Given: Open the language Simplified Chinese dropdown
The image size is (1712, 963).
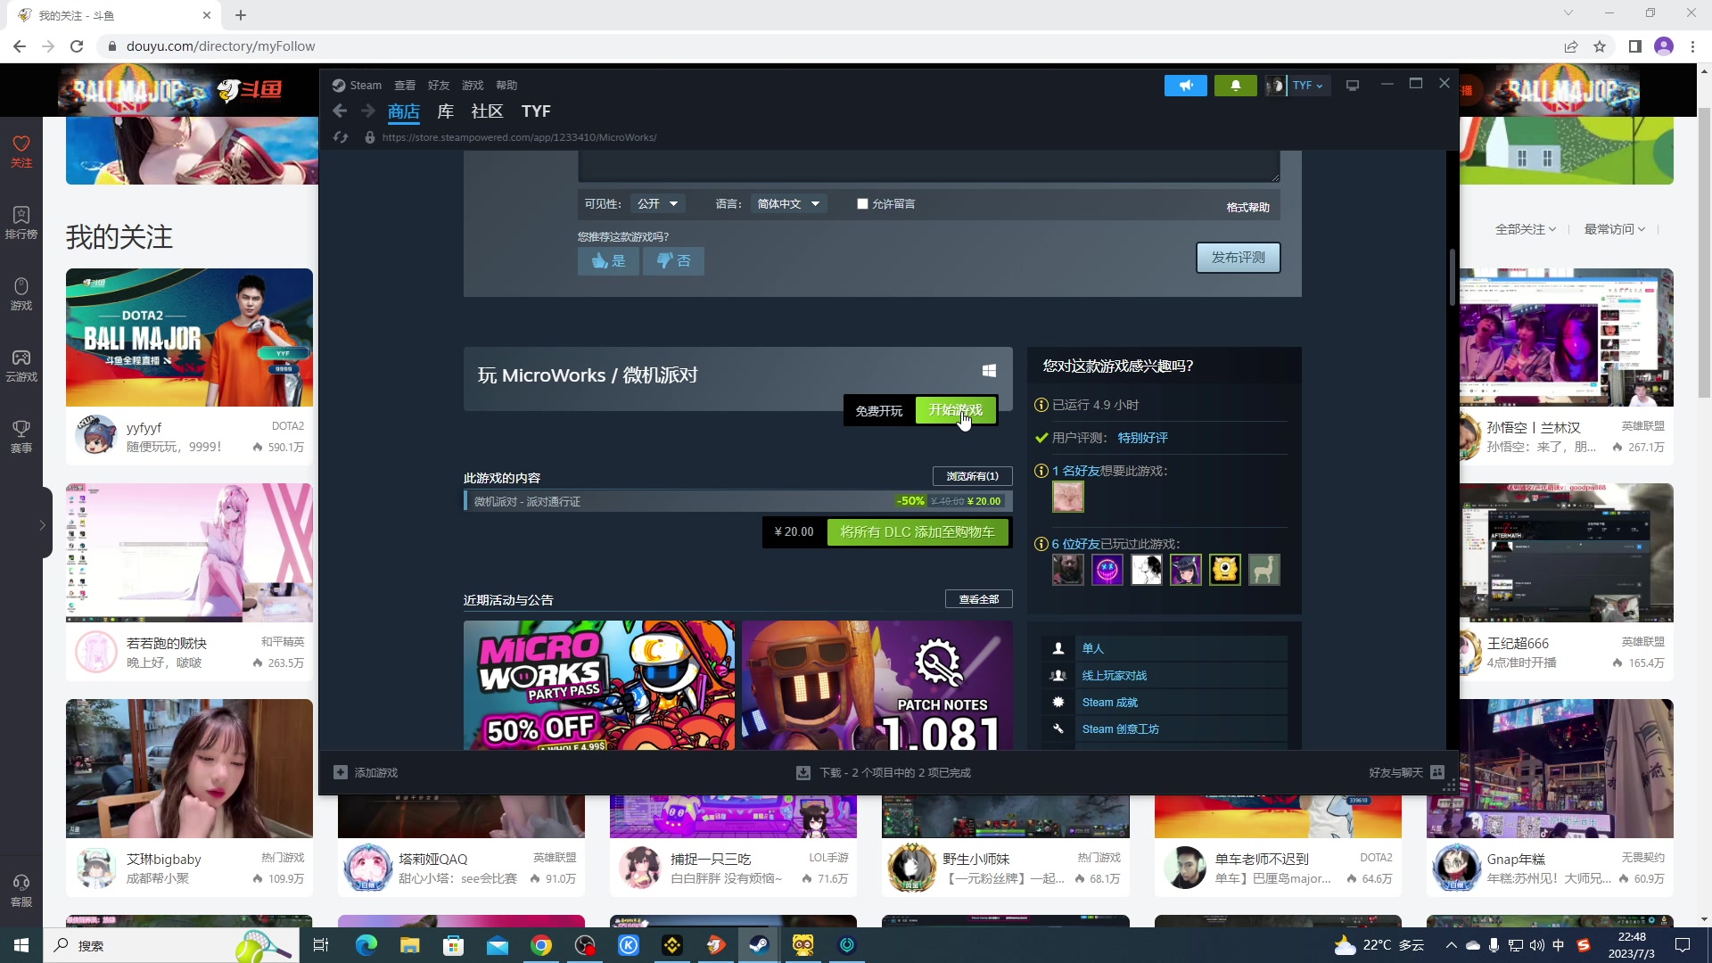Looking at the screenshot, I should pyautogui.click(x=788, y=204).
